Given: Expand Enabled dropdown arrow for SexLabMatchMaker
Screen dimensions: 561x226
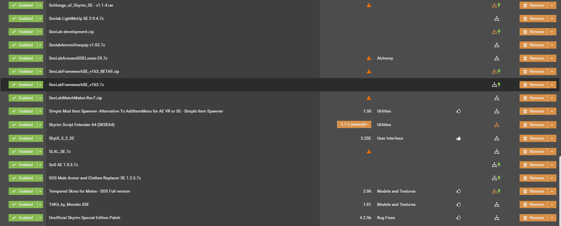Looking at the screenshot, I should coord(40,98).
